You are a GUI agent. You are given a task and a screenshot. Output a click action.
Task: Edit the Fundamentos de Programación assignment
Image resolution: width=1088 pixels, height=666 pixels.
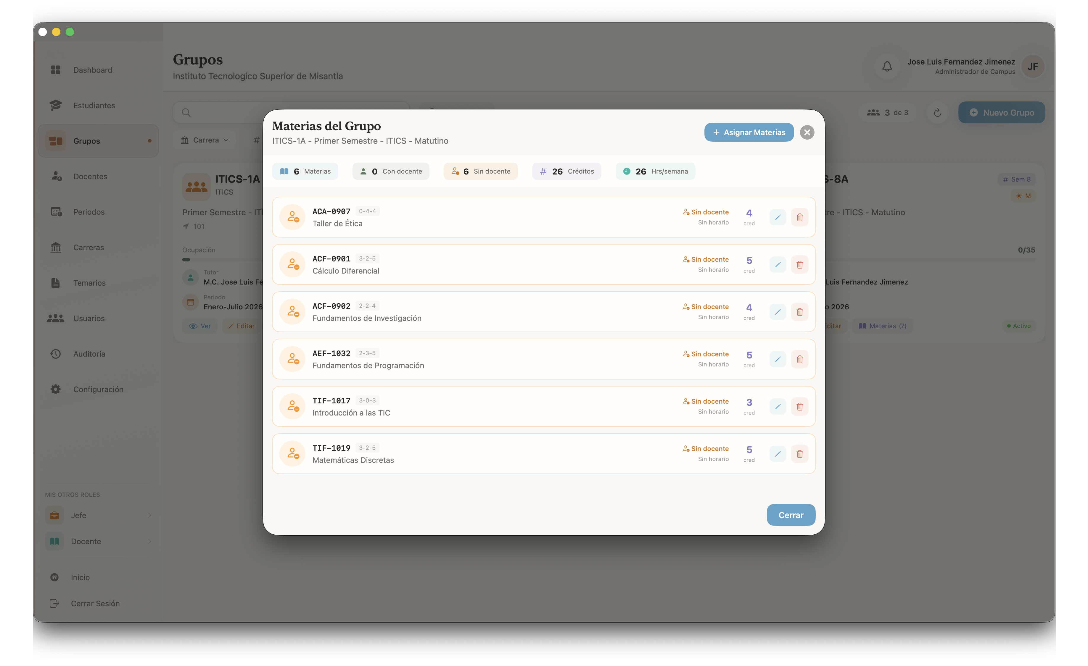tap(778, 359)
